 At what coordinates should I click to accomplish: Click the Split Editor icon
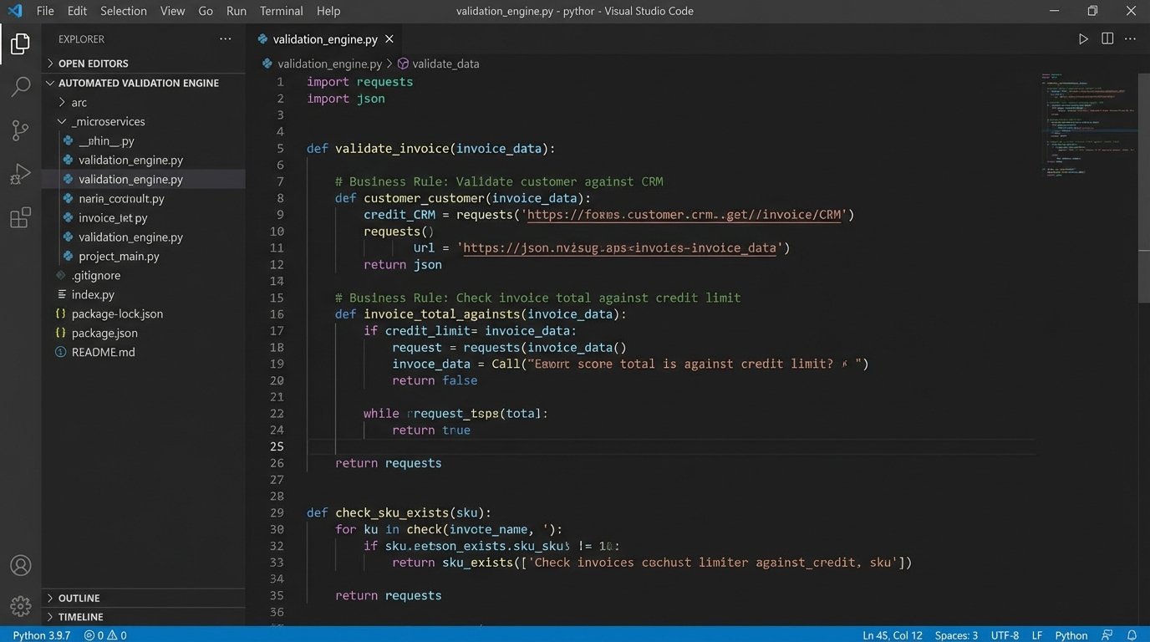[x=1107, y=38]
